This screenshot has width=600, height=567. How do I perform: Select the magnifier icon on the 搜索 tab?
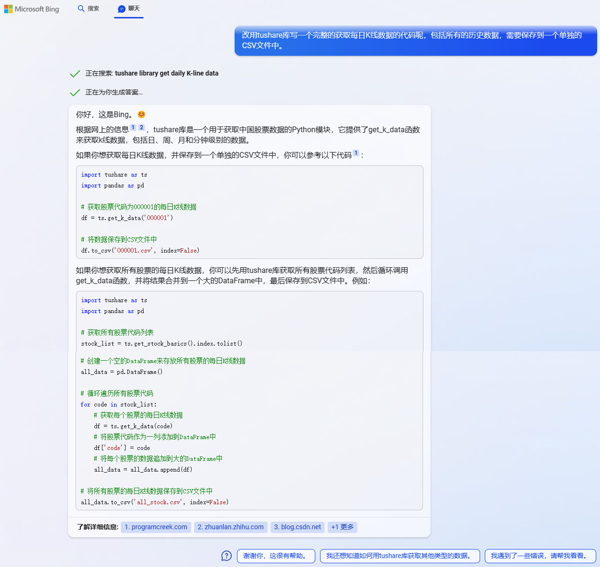(80, 8)
